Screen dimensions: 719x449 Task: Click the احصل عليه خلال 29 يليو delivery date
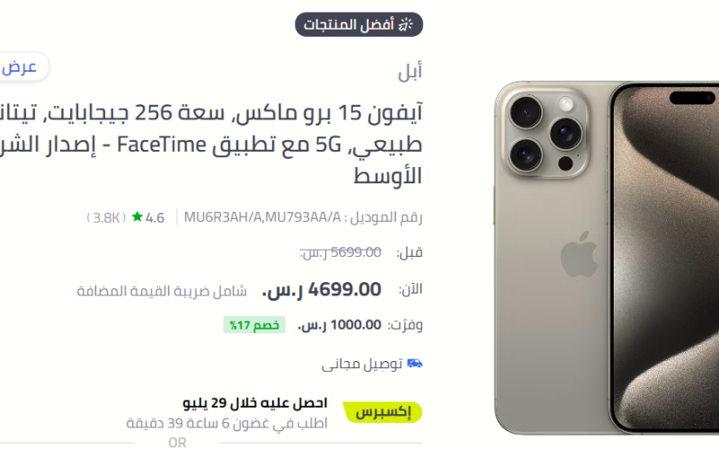pyautogui.click(x=255, y=403)
